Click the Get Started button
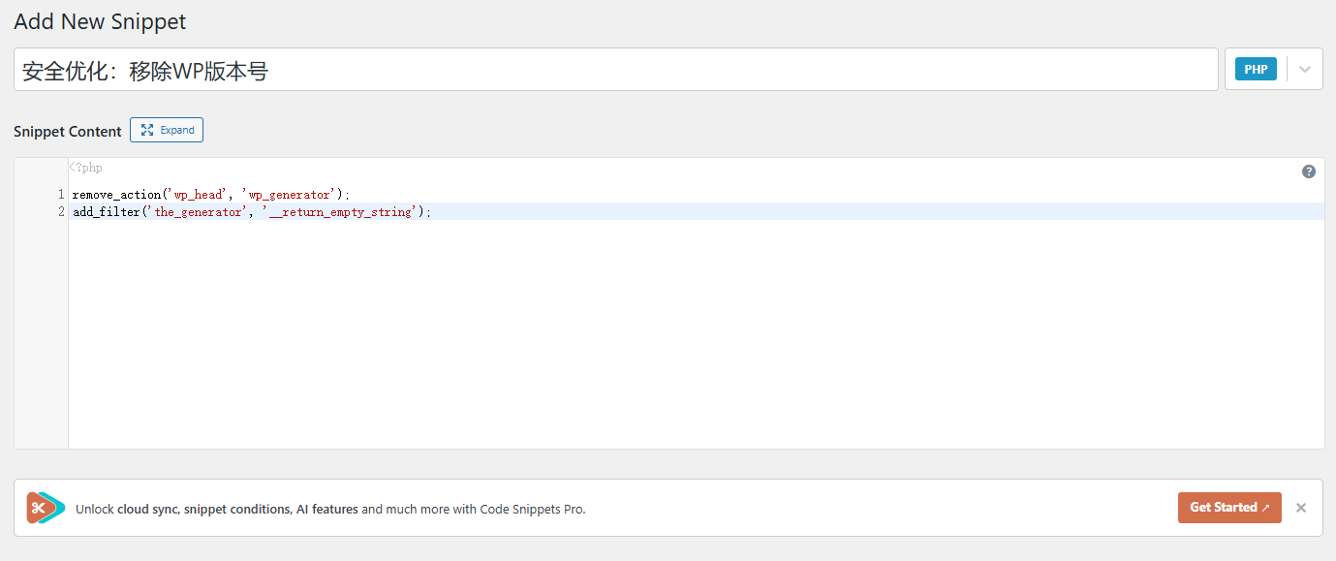 (x=1228, y=508)
